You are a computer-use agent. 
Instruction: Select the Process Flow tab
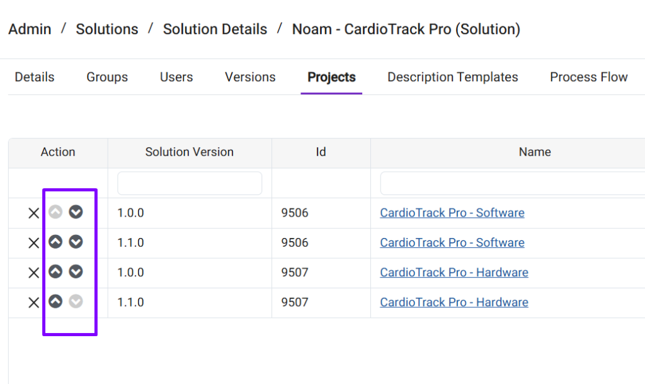[588, 77]
